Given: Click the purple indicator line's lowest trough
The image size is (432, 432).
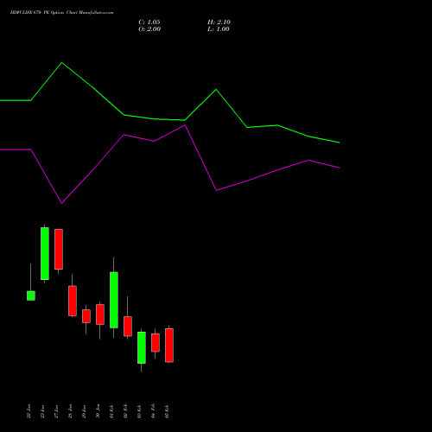Looking at the screenshot, I should [x=61, y=203].
